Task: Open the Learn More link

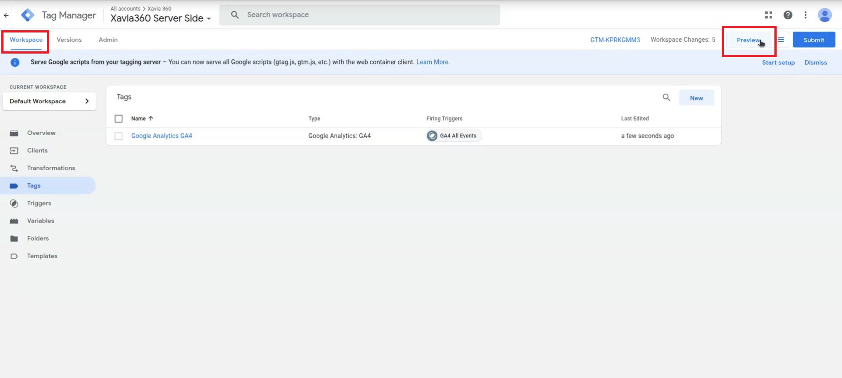Action: click(433, 62)
